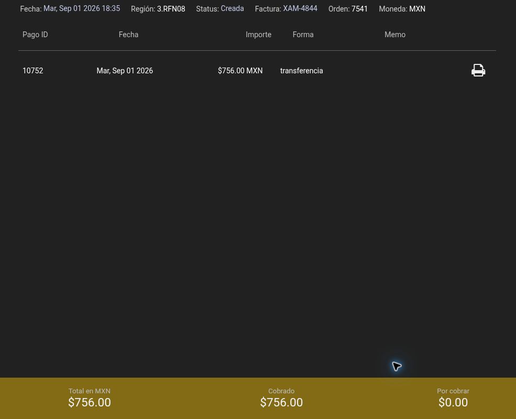Click the Forma column header
Viewport: 516px width, 419px height.
point(303,35)
